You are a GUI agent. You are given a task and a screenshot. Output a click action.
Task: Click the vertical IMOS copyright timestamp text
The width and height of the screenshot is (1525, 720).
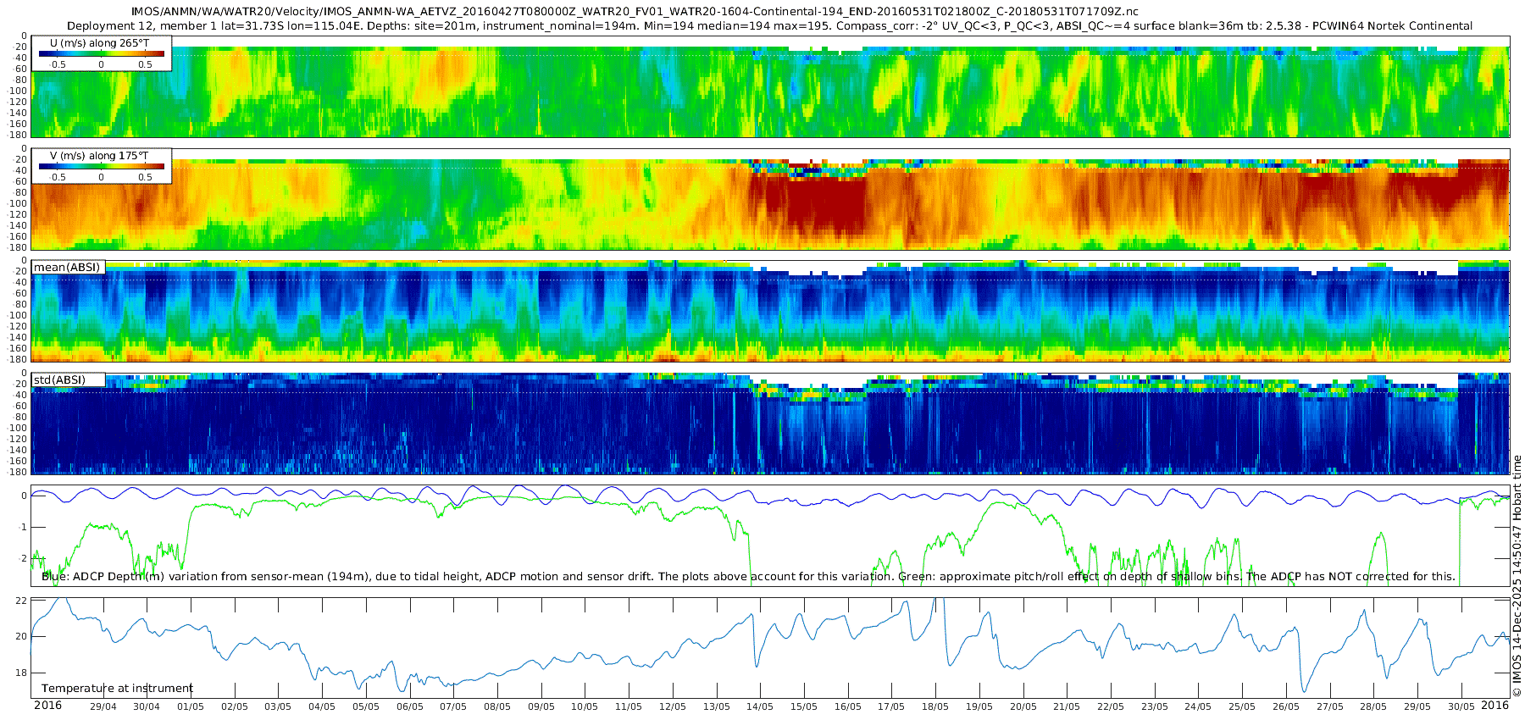click(x=1517, y=576)
